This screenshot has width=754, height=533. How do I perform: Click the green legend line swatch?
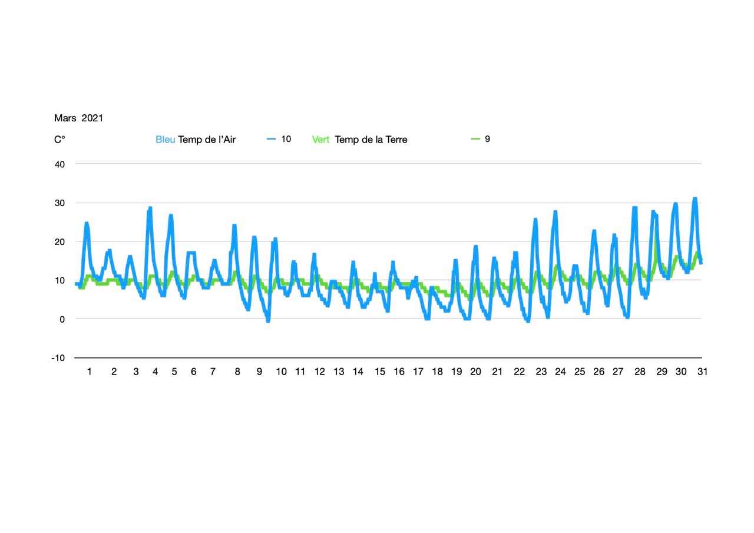475,140
